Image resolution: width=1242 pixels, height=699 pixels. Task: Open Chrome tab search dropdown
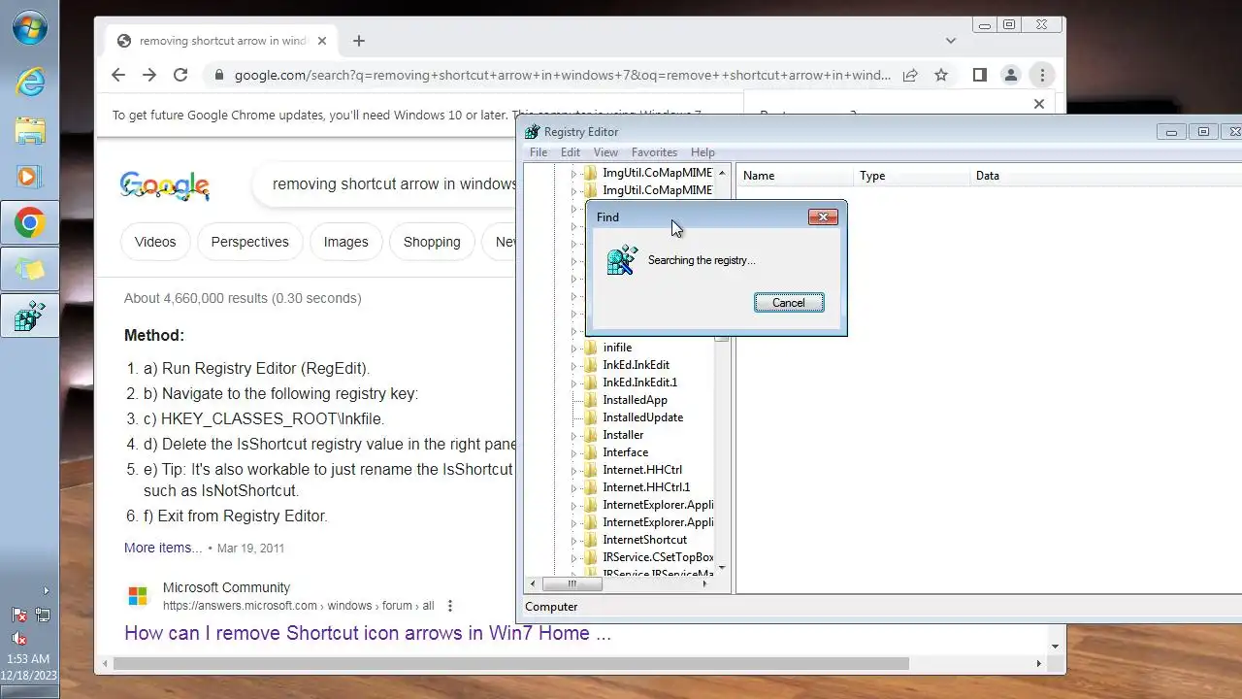pyautogui.click(x=951, y=41)
